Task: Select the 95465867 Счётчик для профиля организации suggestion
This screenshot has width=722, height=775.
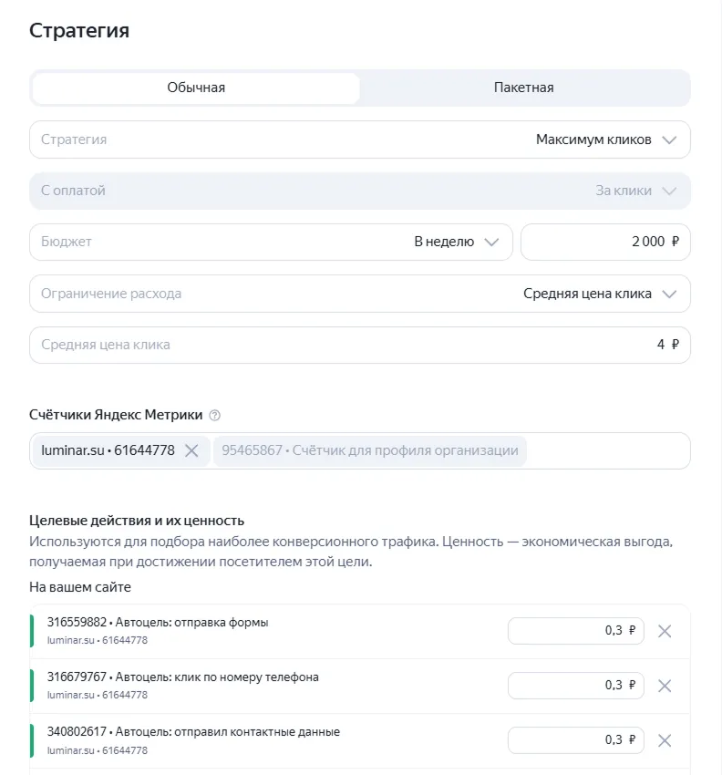Action: 370,450
